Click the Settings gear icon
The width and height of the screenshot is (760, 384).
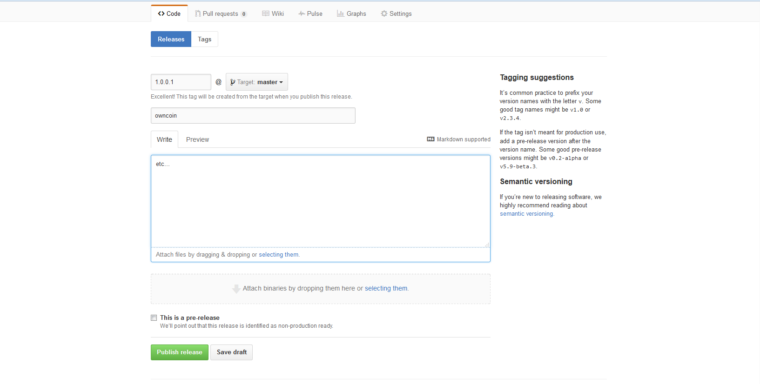coord(384,13)
